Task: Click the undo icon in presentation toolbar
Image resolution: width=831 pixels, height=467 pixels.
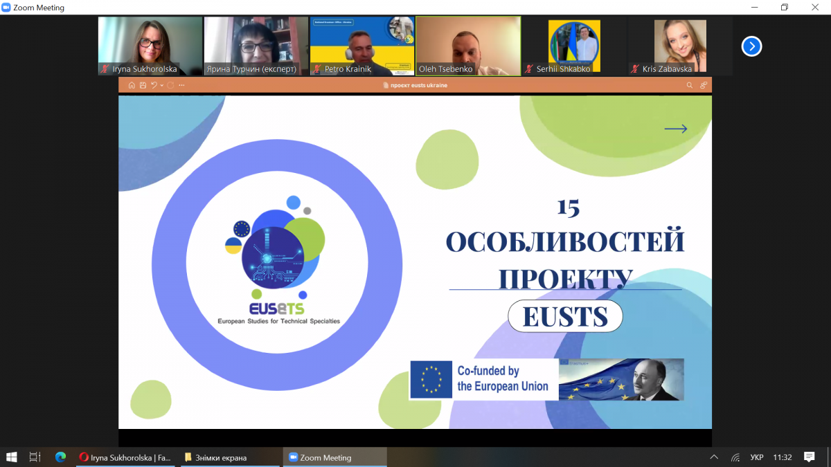Action: click(x=154, y=85)
